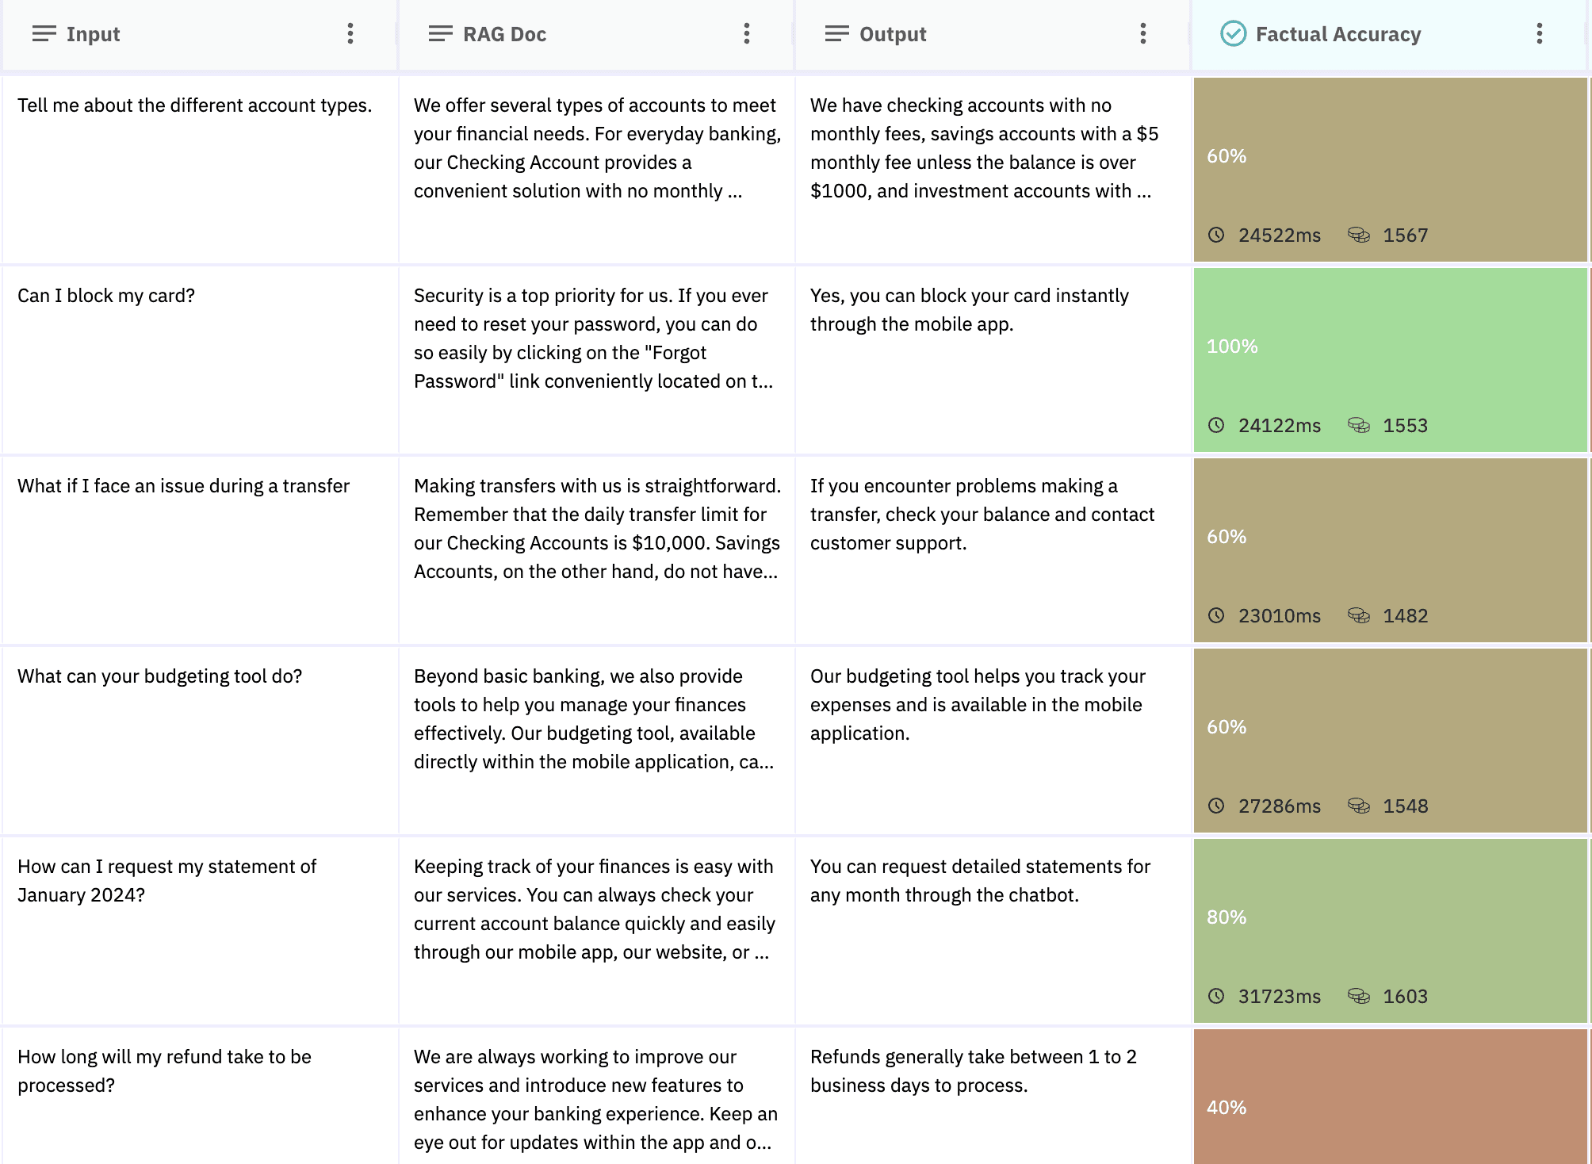This screenshot has width=1592, height=1164.
Task: Click the text icon next to RAG Doc
Action: point(440,33)
